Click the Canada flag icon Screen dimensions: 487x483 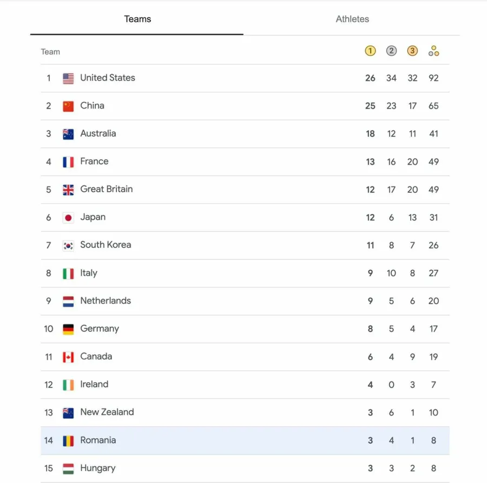[68, 357]
